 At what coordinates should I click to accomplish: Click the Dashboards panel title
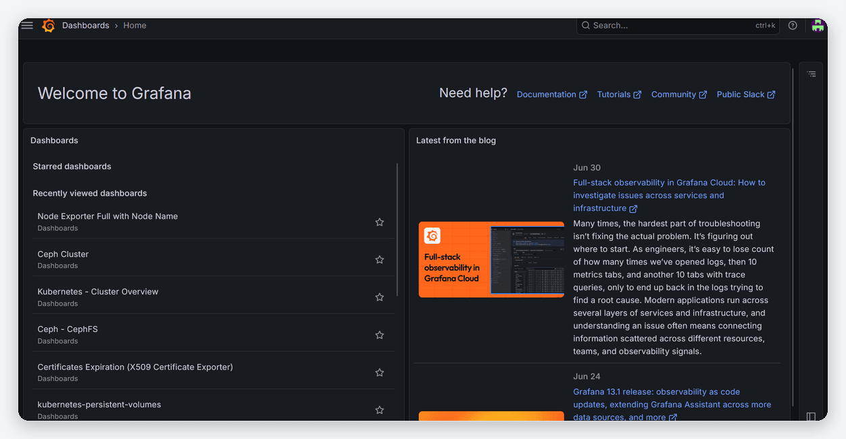54,140
